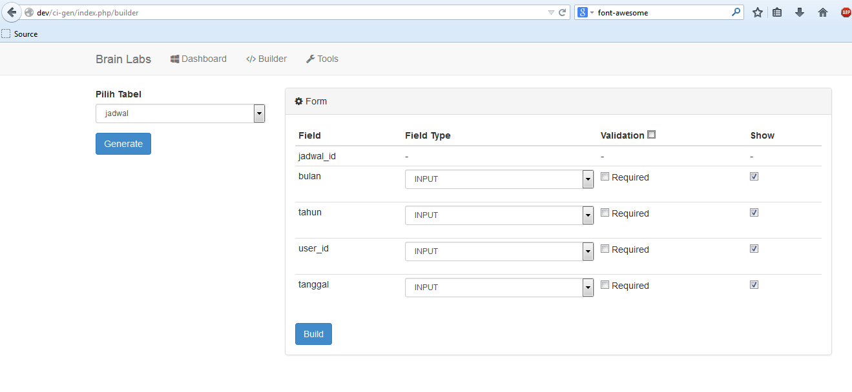Open the Field Type dropdown for tahun
This screenshot has width=852, height=392.
587,215
